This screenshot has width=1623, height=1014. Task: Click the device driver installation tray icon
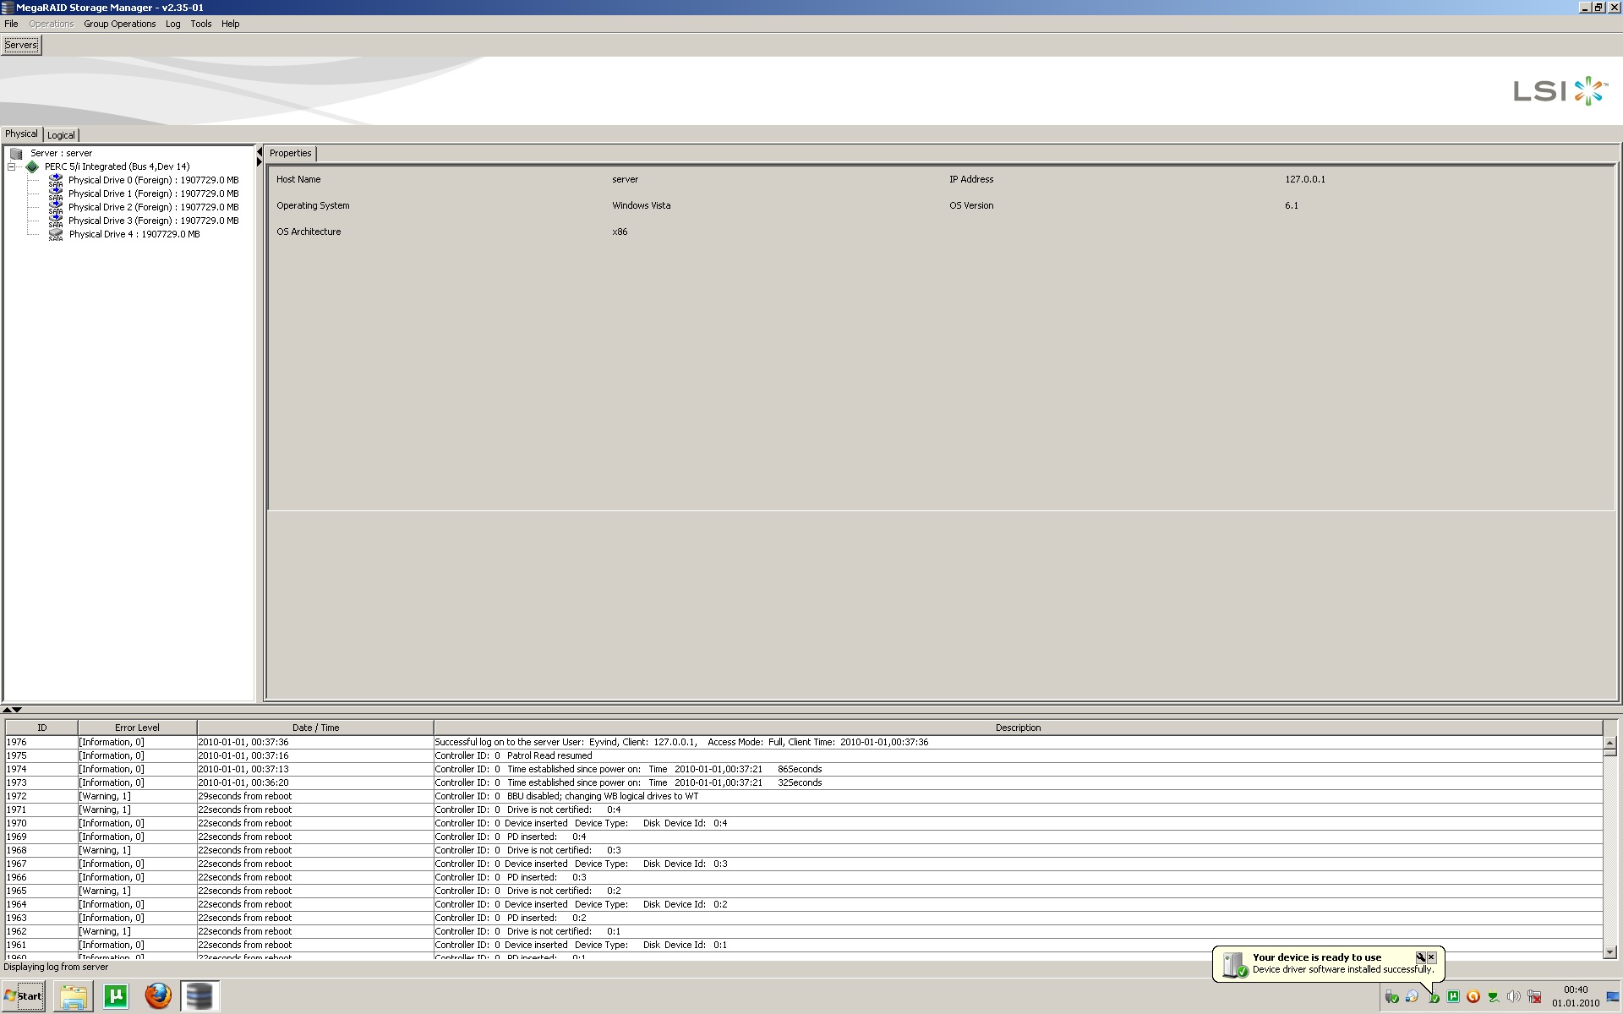pos(1433,997)
